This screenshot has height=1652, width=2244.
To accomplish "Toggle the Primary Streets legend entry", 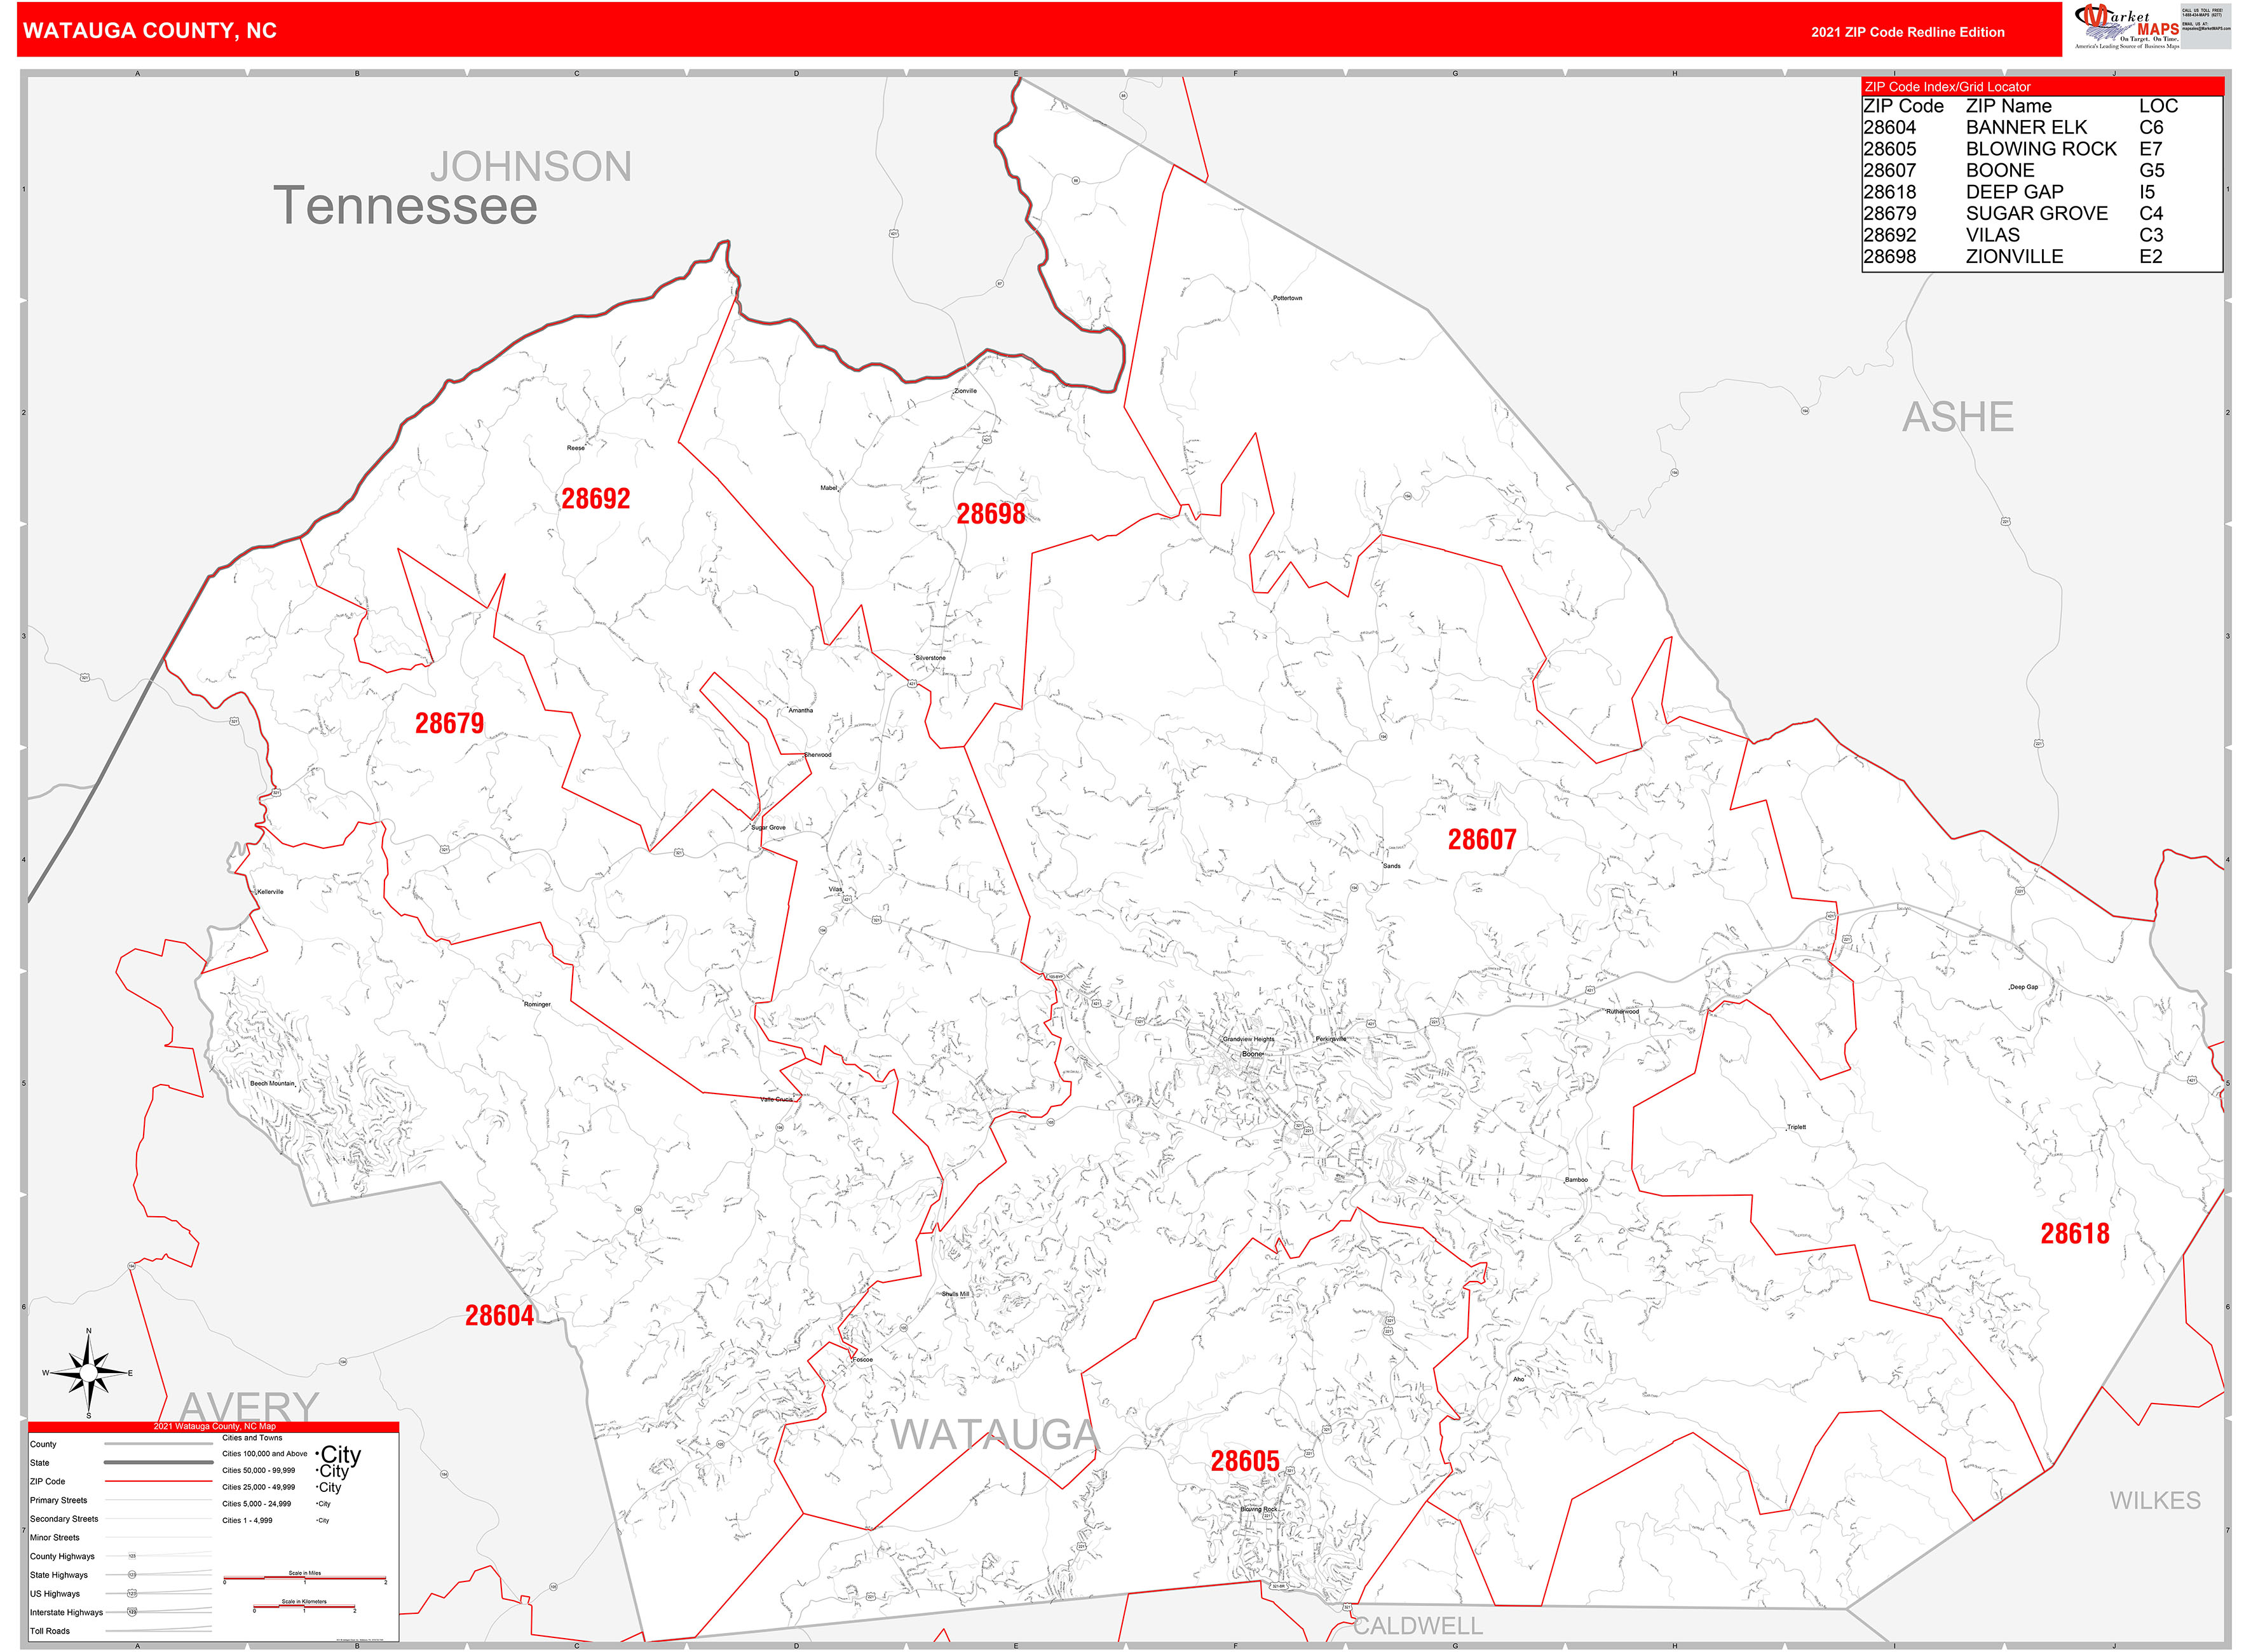I will click(58, 1501).
